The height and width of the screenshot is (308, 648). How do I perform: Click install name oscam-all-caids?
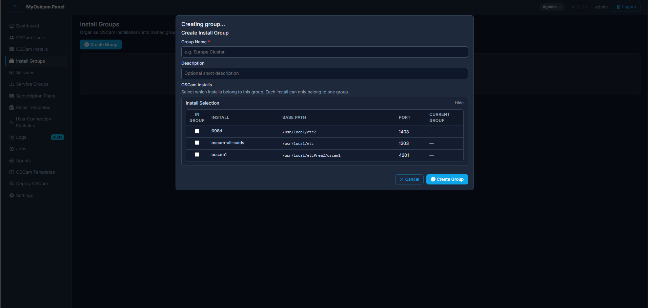coord(228,143)
